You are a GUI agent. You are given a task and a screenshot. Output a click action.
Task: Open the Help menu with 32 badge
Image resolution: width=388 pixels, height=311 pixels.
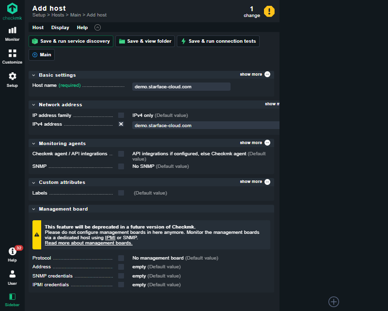coord(12,254)
